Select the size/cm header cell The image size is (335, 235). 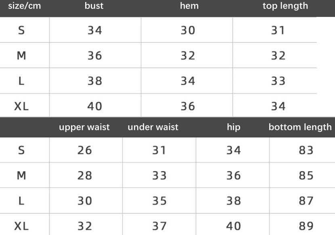pyautogui.click(x=24, y=6)
